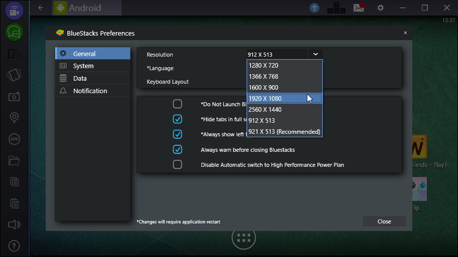
Task: Select the Android tab in title bar
Action: pos(87,8)
